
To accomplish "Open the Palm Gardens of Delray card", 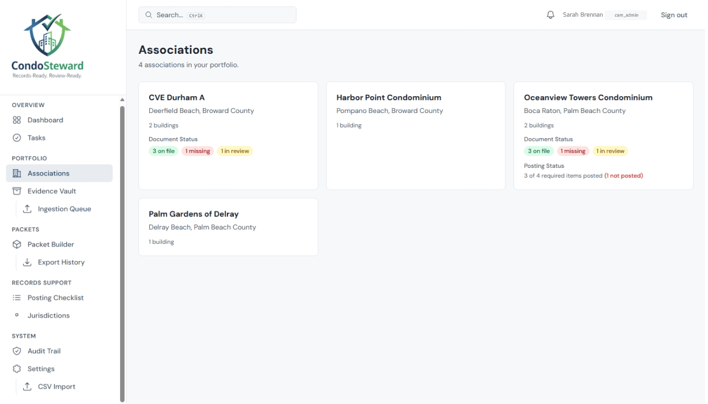I will [228, 226].
